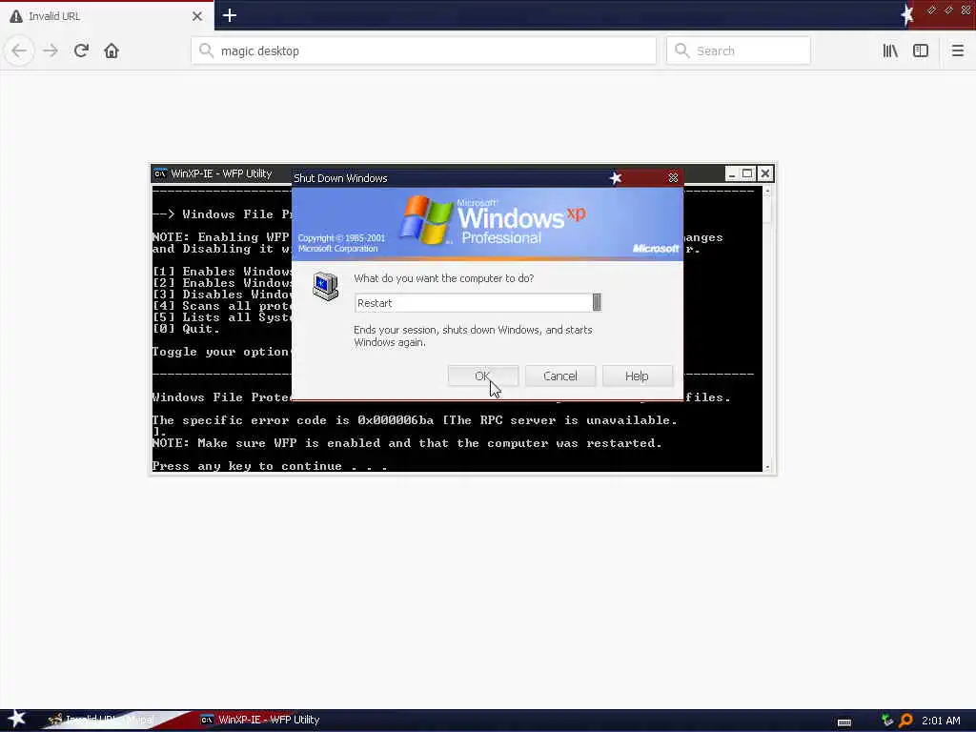Click the WFP Utility console title icon
Screen dimensions: 976x732
(160, 173)
